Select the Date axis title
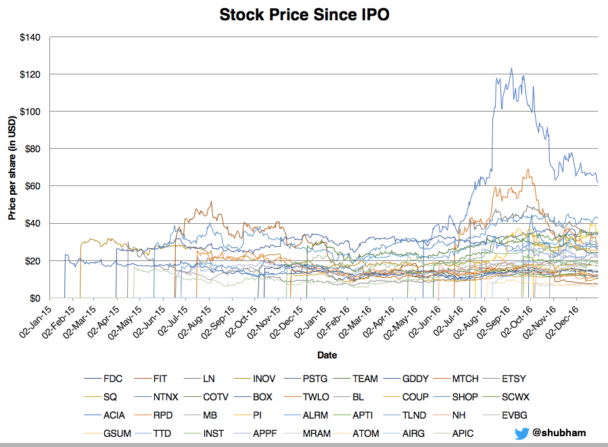The height and width of the screenshot is (447, 608). pos(327,355)
